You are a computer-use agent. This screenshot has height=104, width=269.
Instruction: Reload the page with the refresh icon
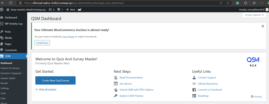pyautogui.click(x=11, y=3)
